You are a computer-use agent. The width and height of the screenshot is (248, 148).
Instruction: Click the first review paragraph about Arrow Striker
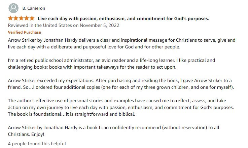(x=121, y=43)
